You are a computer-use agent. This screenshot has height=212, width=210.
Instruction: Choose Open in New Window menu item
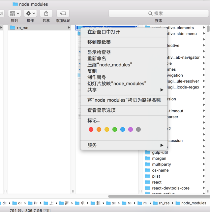pos(104,32)
